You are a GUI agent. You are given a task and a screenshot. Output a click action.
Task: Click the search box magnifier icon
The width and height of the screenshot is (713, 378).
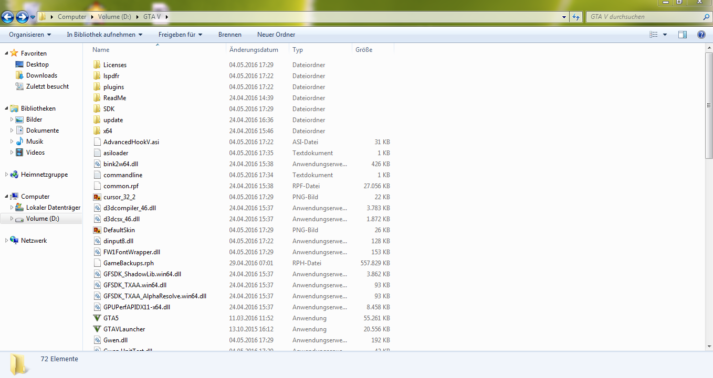tap(706, 17)
